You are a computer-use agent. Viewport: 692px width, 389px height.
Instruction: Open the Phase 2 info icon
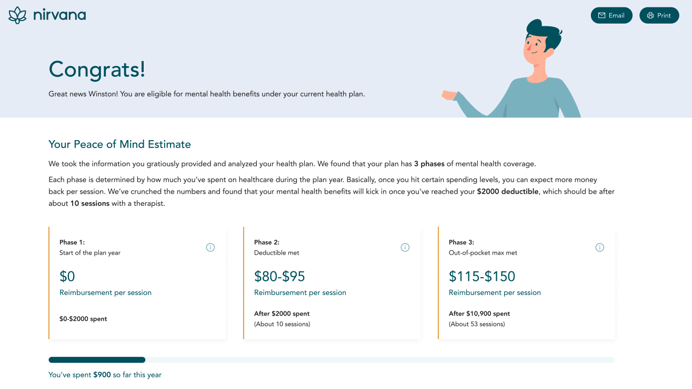pyautogui.click(x=405, y=247)
